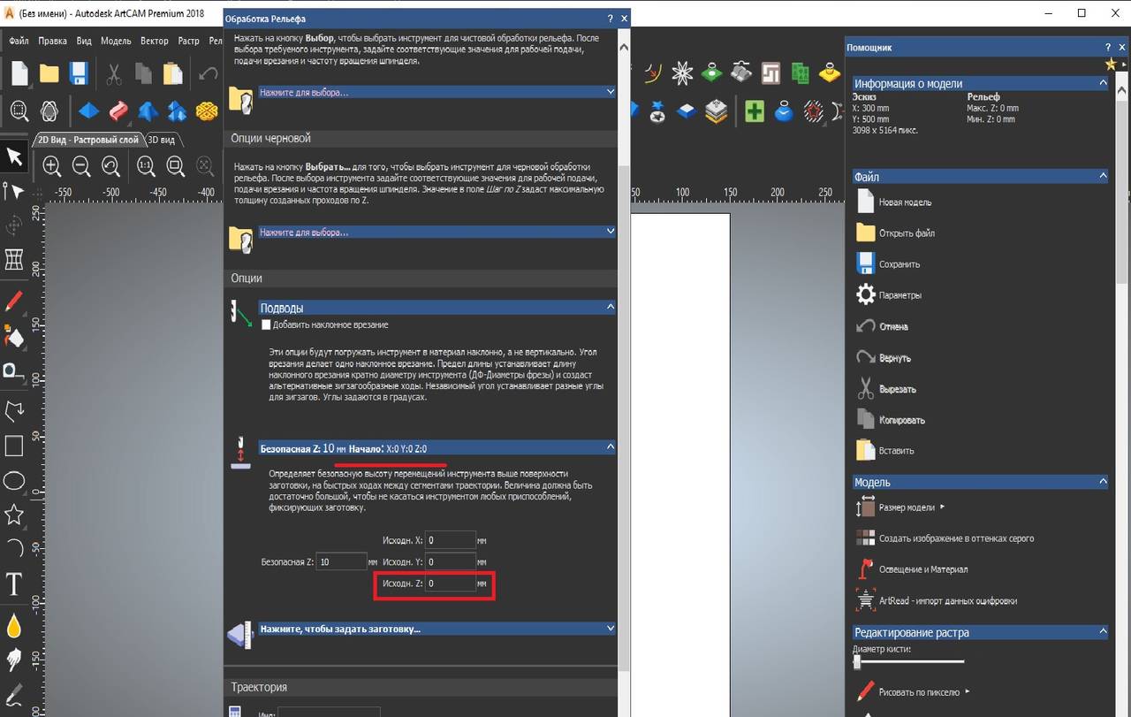Click Размер модели link

[x=907, y=507]
